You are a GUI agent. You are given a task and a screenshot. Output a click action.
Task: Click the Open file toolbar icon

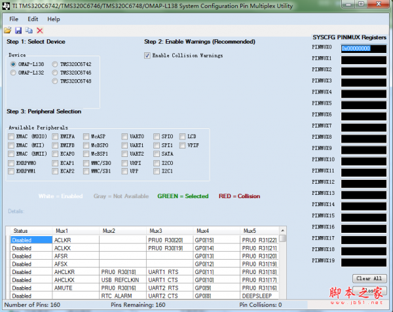(8, 31)
